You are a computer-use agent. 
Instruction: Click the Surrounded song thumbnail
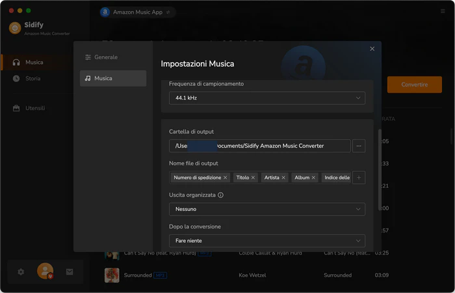(x=112, y=275)
